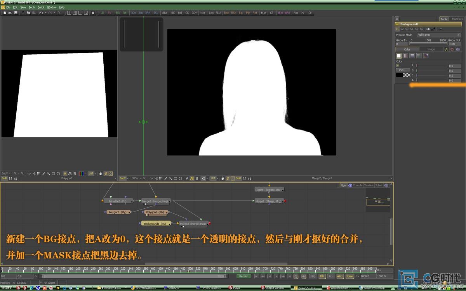Toggle High Quality (HiQ) button
This screenshot has height=291, width=466.
[x=313, y=276]
